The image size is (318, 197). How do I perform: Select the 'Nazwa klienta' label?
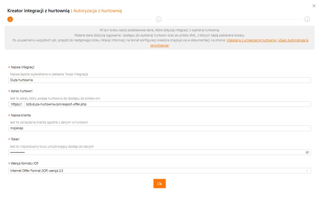21,115
